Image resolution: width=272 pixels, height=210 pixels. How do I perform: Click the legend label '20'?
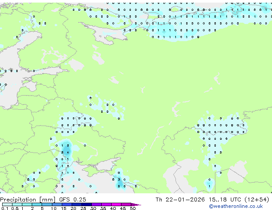73,208
